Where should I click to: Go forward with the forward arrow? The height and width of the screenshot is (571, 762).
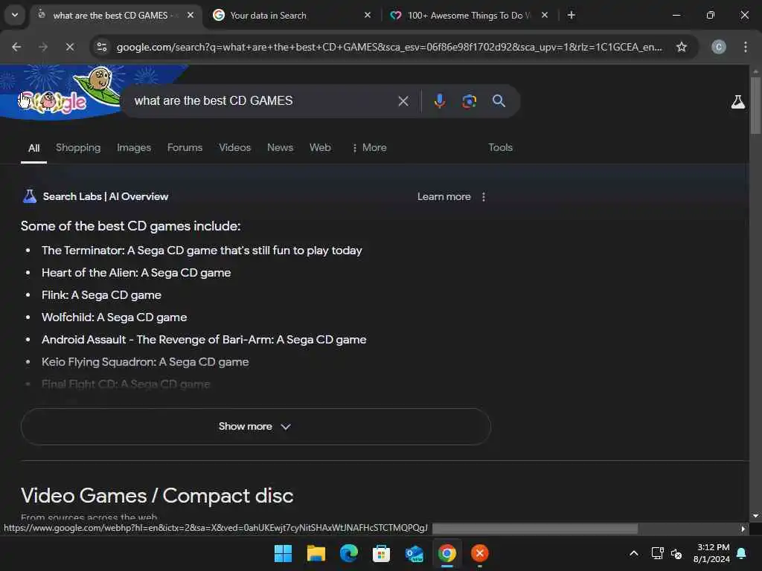click(x=43, y=47)
